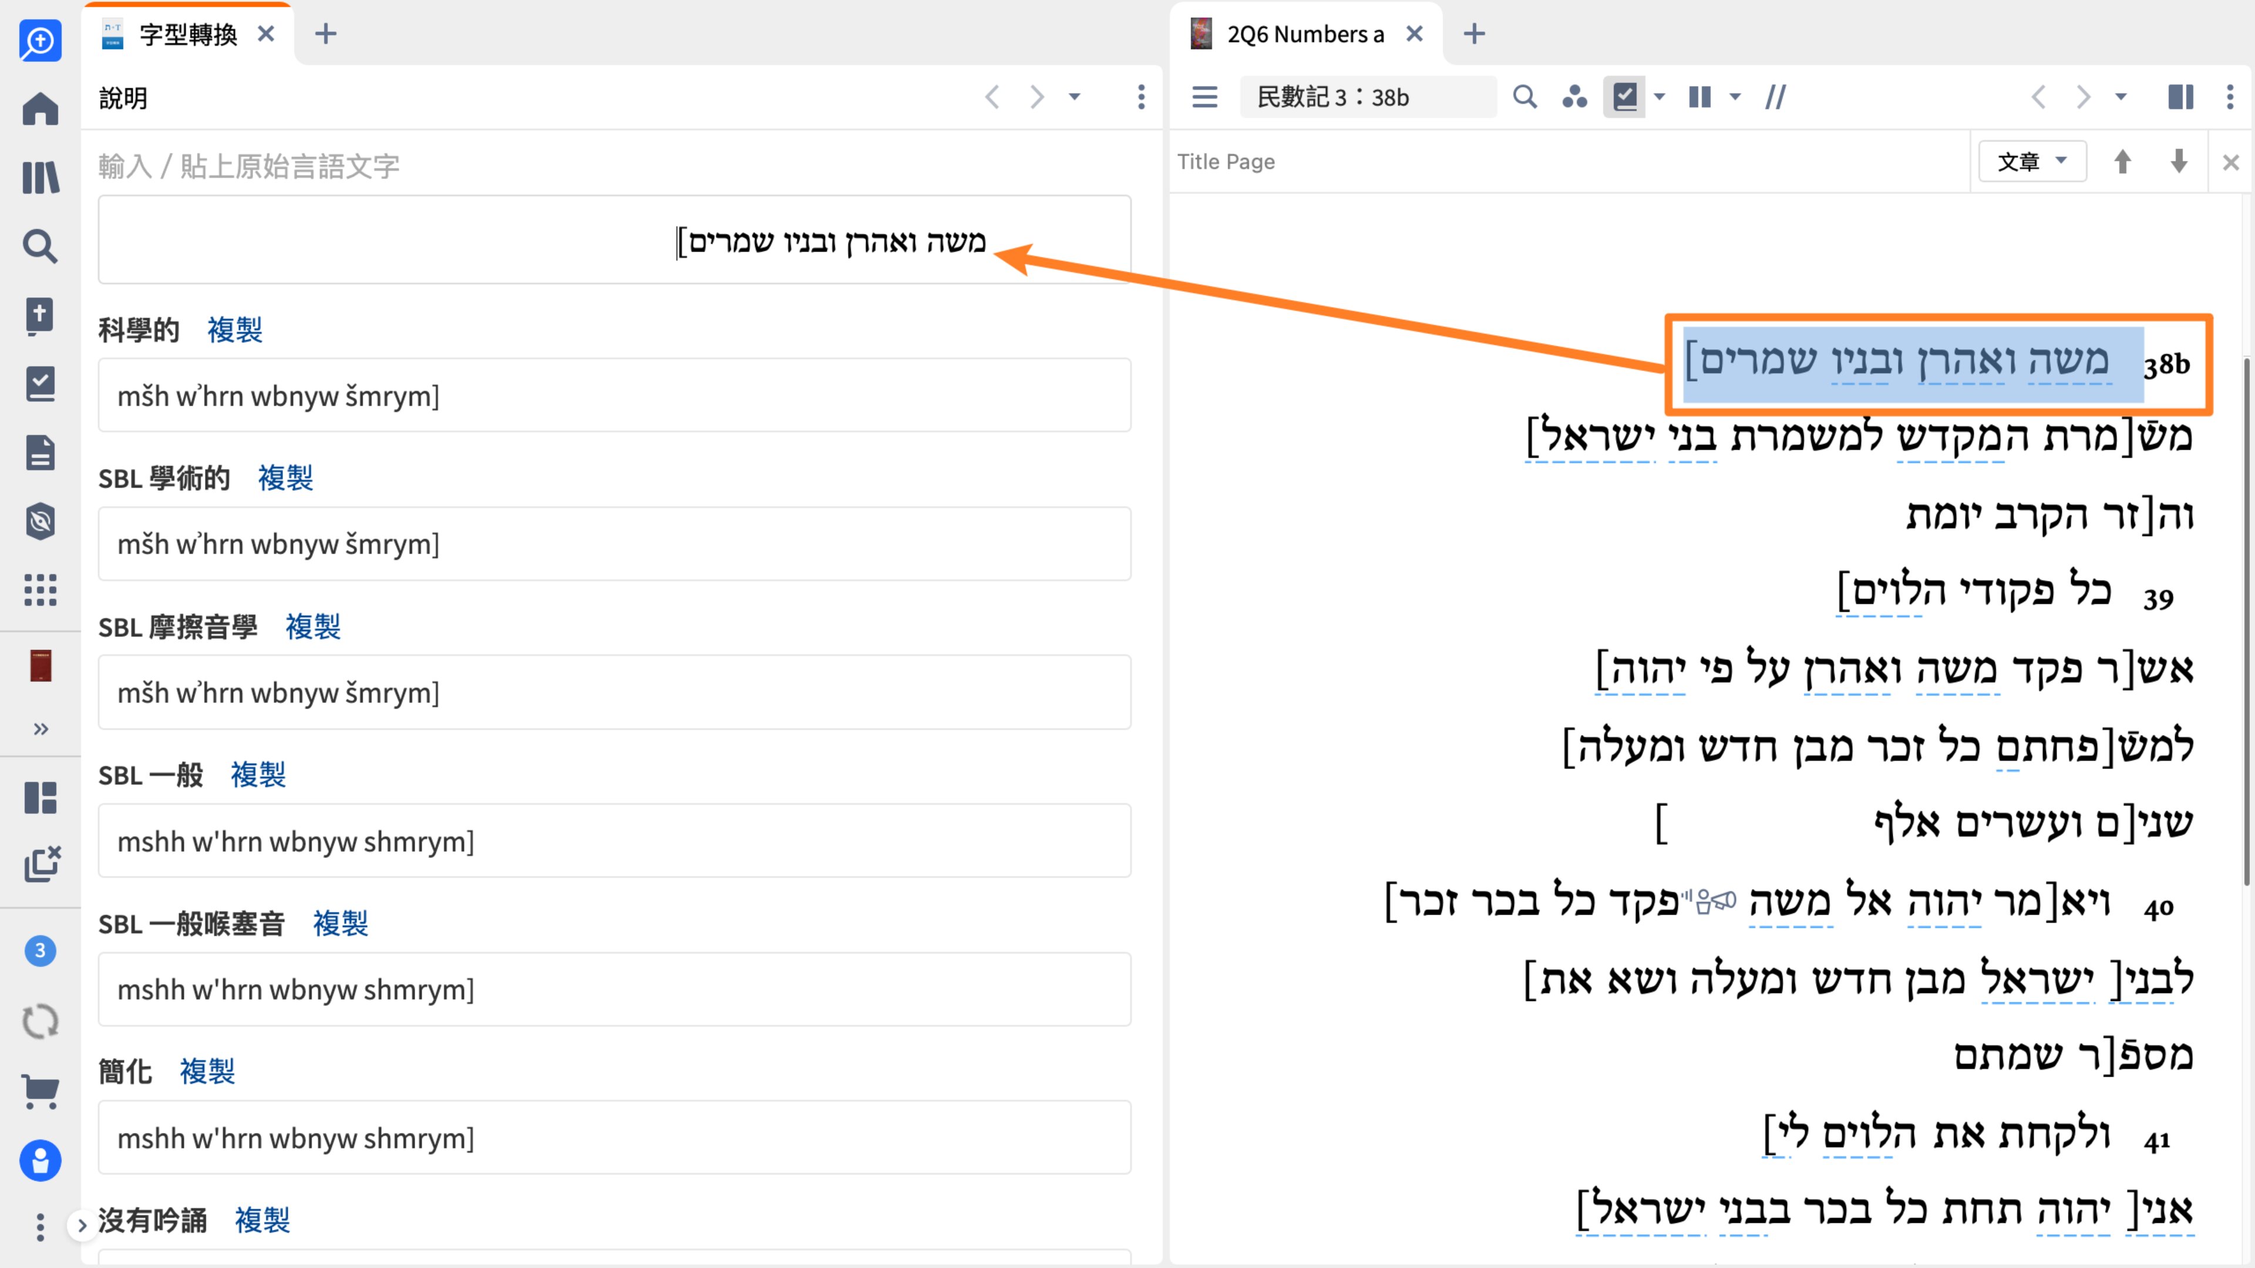Expand the visual filters dropdown arrow
Screen dimensions: 2255x1268
point(1660,97)
